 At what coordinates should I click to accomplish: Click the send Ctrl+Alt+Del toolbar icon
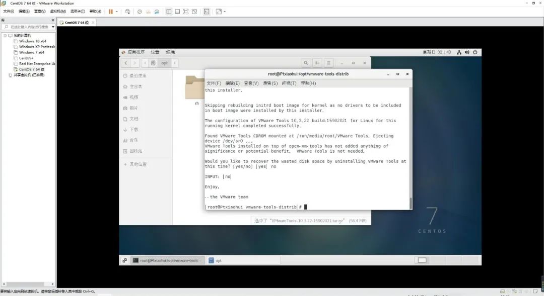[x=127, y=12]
